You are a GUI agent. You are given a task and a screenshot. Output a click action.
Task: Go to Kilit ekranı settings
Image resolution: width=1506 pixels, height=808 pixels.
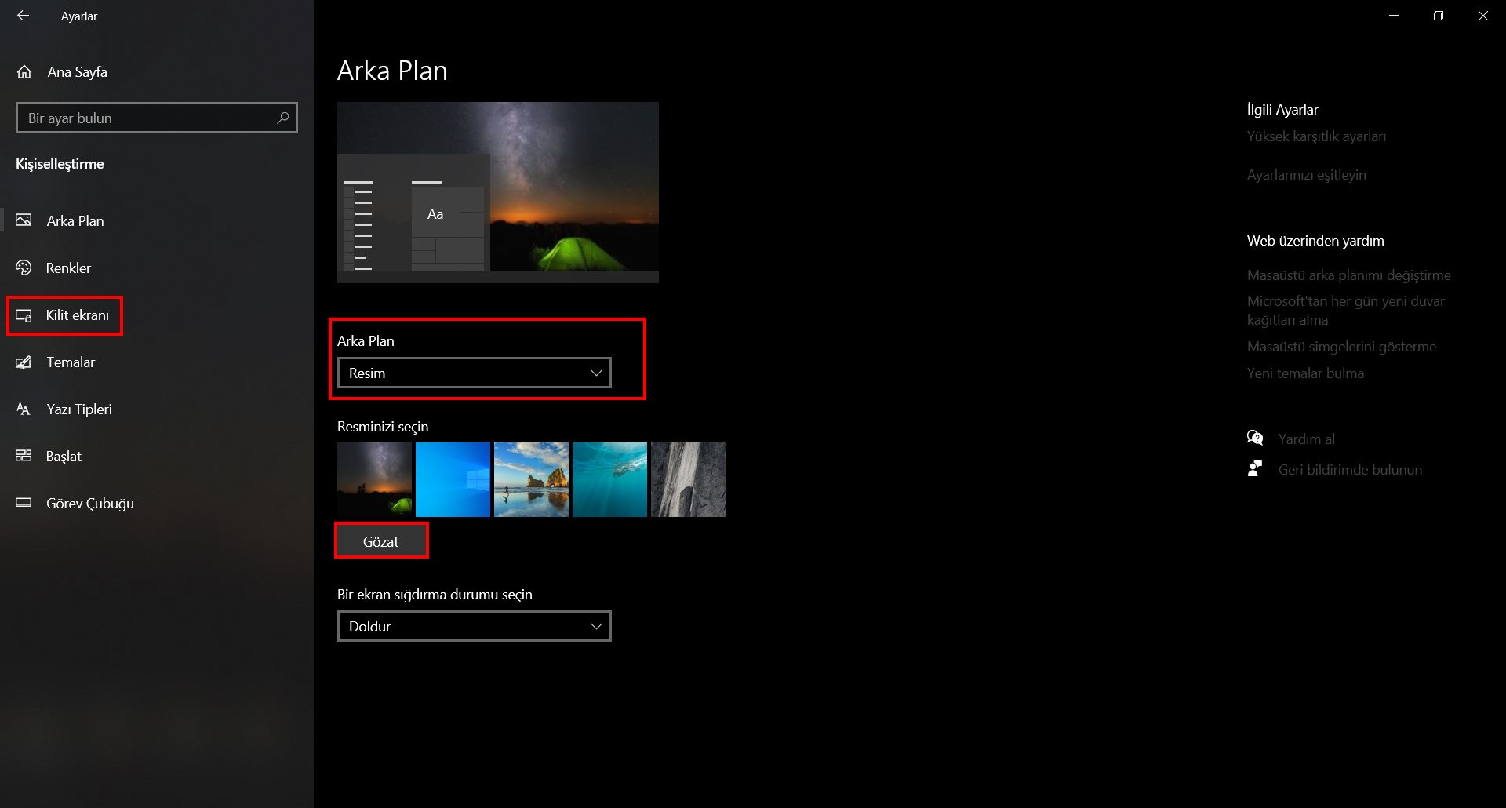point(78,315)
